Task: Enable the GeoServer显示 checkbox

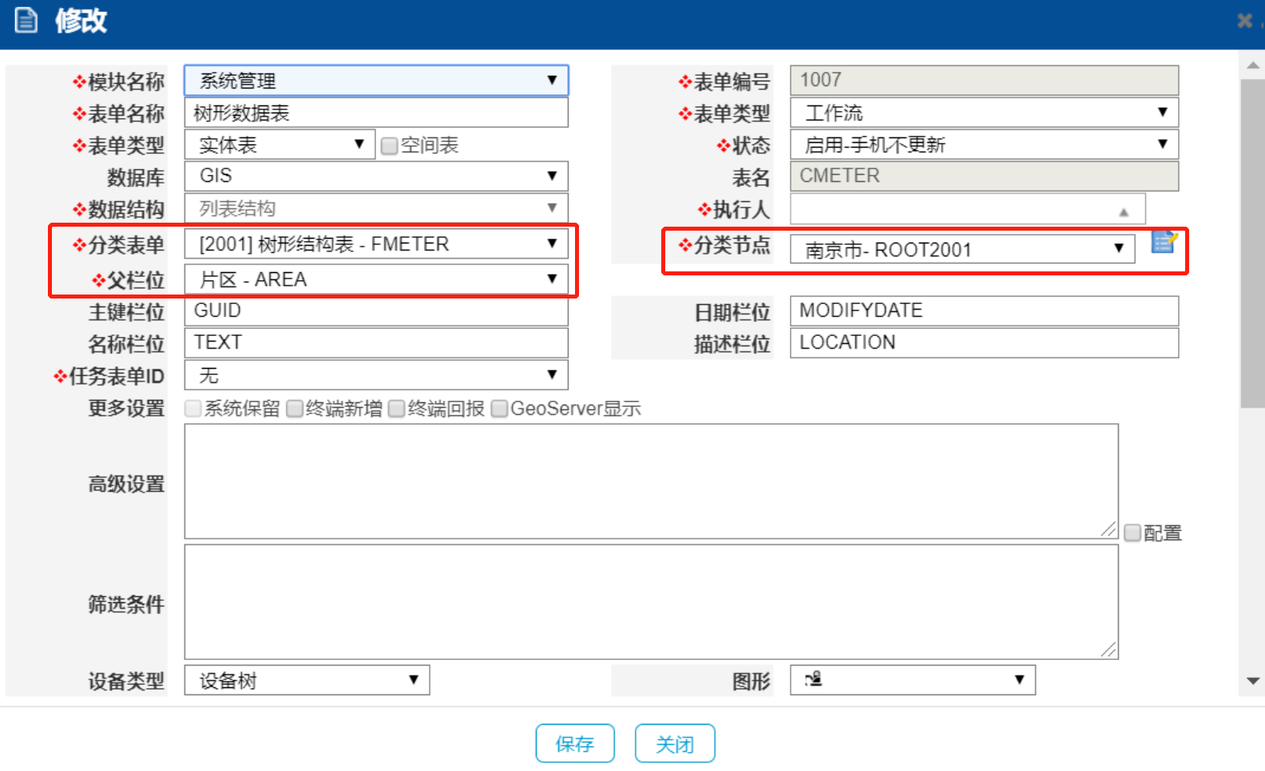Action: click(x=500, y=409)
